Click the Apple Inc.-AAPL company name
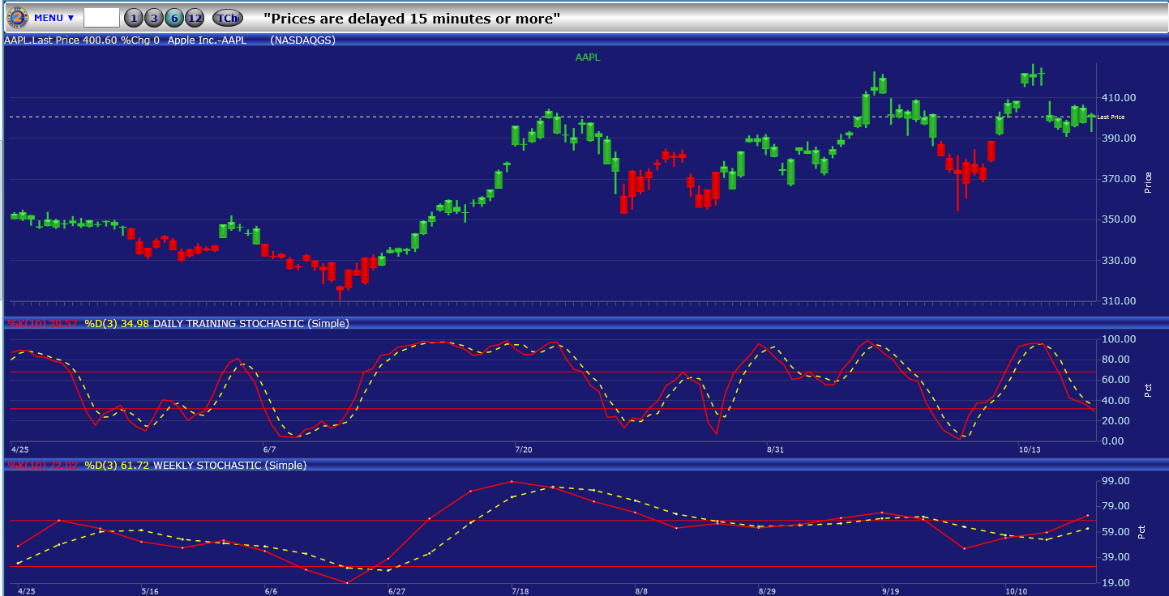1169x596 pixels. click(x=207, y=40)
